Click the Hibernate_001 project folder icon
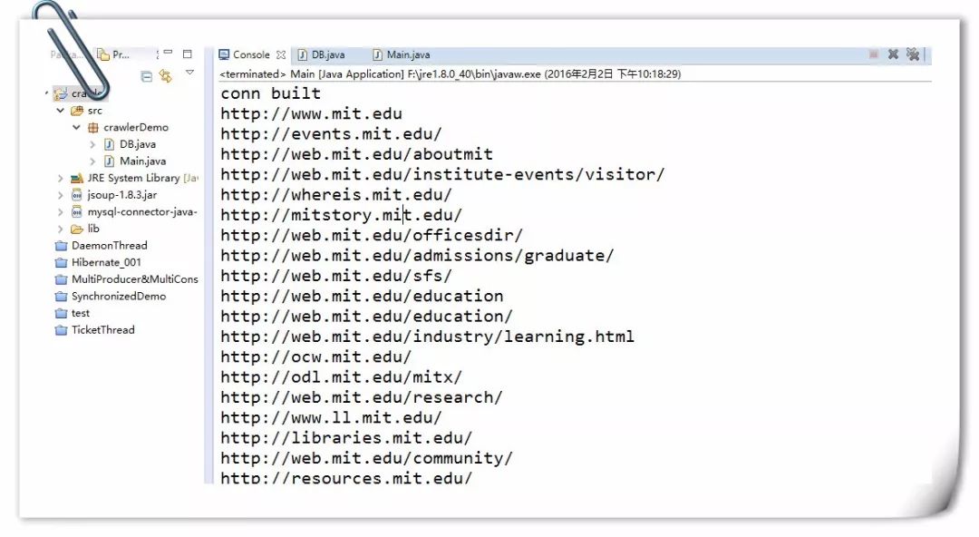This screenshot has width=979, height=537. [x=61, y=263]
